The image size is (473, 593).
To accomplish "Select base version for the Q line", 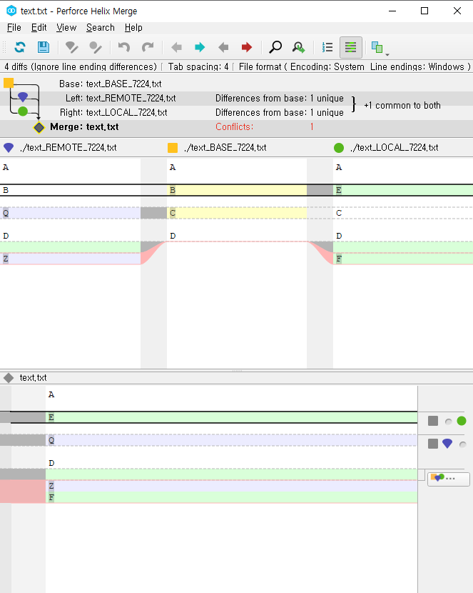I will tap(433, 444).
